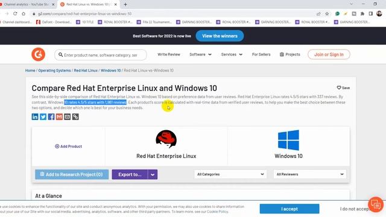Viewport: 386px width, 217px height.
Task: Go to Windows 10 breadcrumb
Action: tap(110, 71)
